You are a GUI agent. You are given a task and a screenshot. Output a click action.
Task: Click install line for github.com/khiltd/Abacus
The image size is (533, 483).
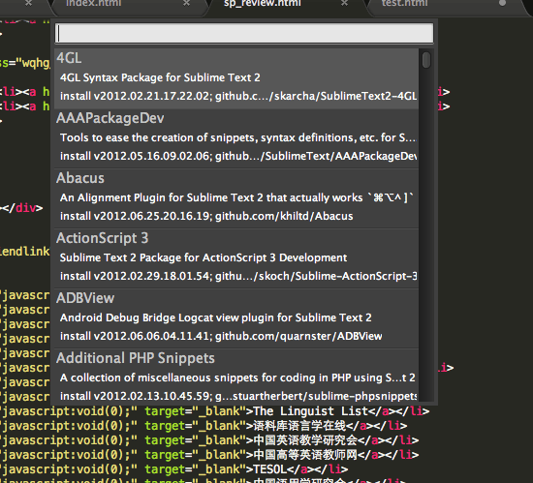point(206,216)
